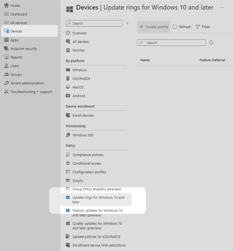
Task: Click the Windows 365 icon
Action: [68, 135]
